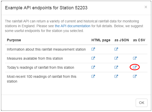152x112 pixels.
Task: Open HTML page for available measures
Action: (93, 58)
